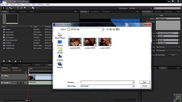Open the View Menu icon in dialog
The width and height of the screenshot is (182, 102).
tap(118, 29)
